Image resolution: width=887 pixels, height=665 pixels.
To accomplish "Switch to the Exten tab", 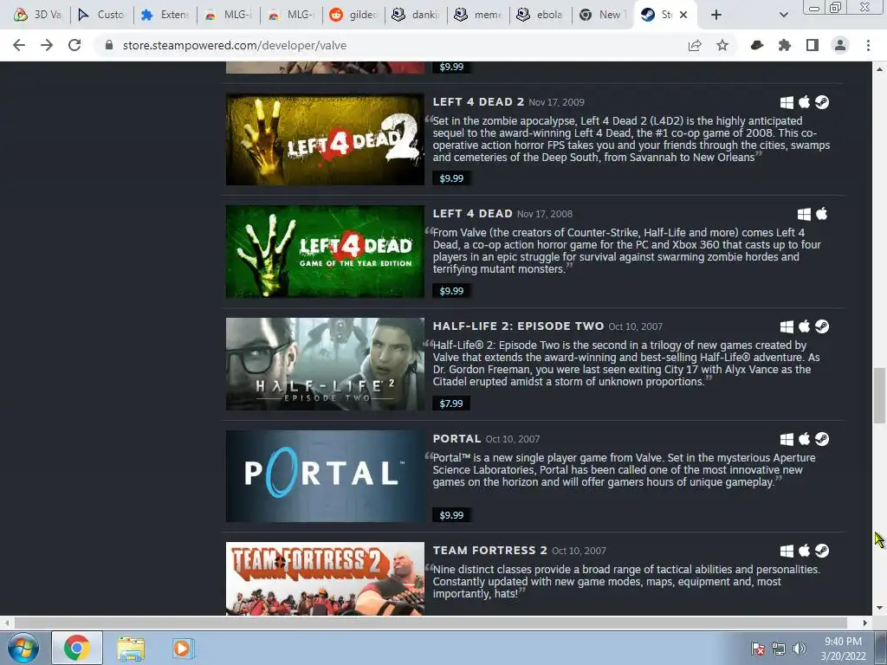I will point(164,15).
